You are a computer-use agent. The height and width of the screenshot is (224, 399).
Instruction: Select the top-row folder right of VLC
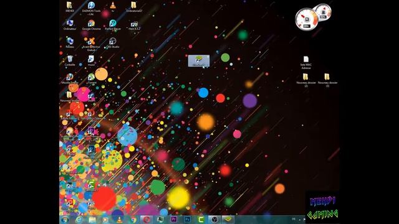tap(134, 7)
